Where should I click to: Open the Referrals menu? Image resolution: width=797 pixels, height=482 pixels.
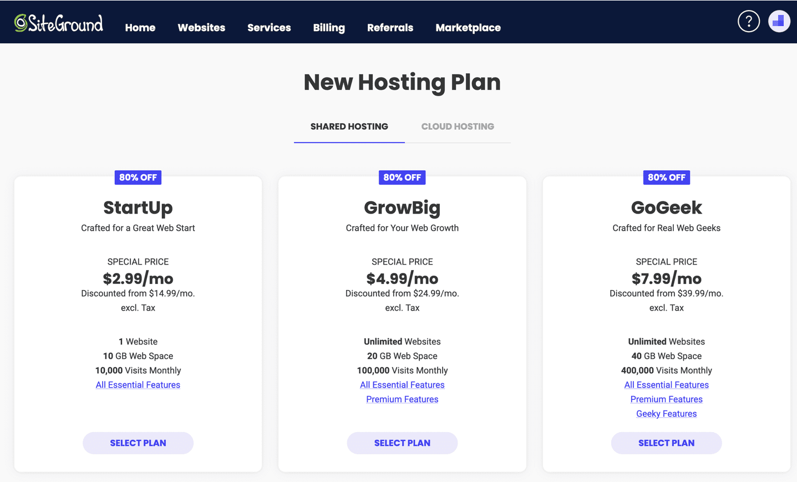coord(390,28)
